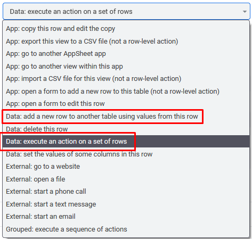Choose 'External: start a text message'

pyautogui.click(x=126, y=204)
